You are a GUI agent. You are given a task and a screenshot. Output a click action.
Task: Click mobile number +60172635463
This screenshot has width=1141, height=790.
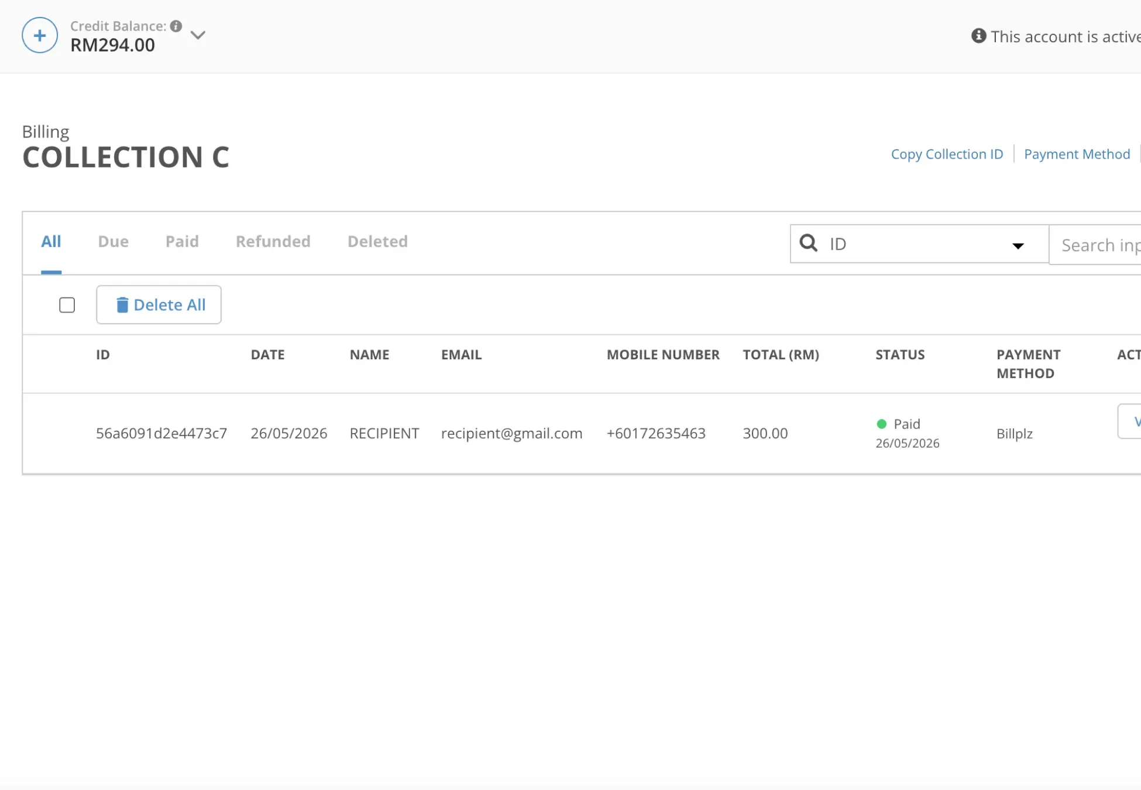coord(656,433)
